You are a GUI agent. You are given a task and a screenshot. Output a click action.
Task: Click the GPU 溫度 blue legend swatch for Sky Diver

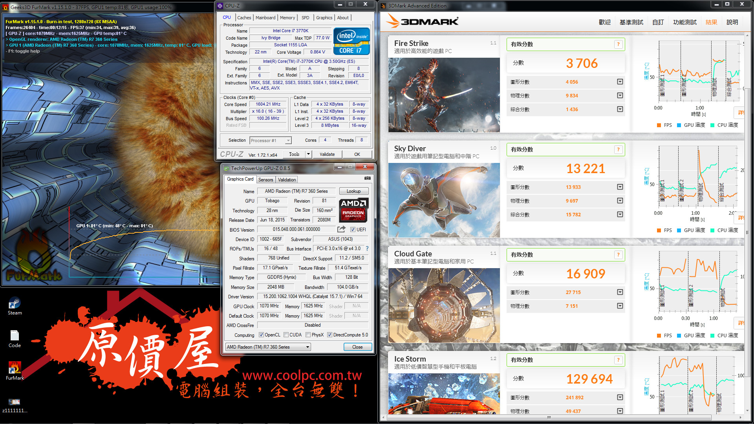(679, 230)
